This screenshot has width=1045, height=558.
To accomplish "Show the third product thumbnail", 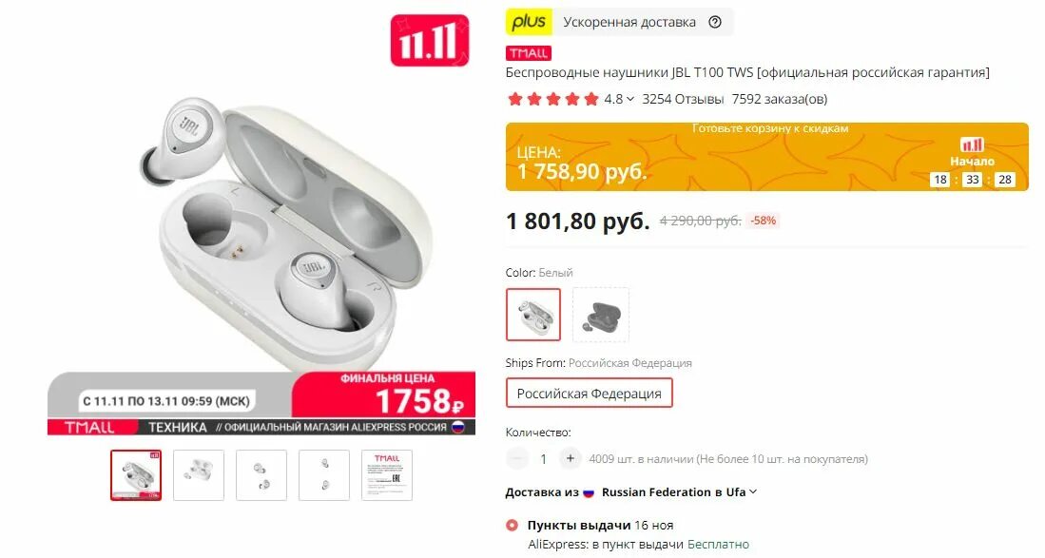I will click(x=261, y=475).
